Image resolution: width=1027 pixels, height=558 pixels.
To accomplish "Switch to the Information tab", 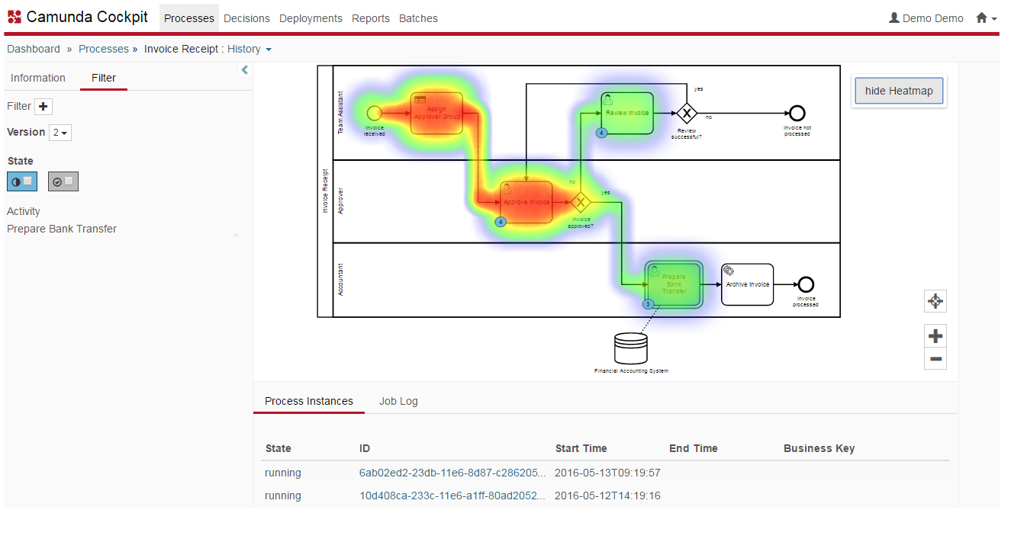I will click(38, 78).
